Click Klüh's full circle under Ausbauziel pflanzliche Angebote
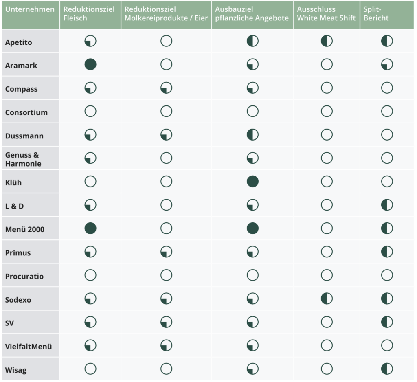 252,181
